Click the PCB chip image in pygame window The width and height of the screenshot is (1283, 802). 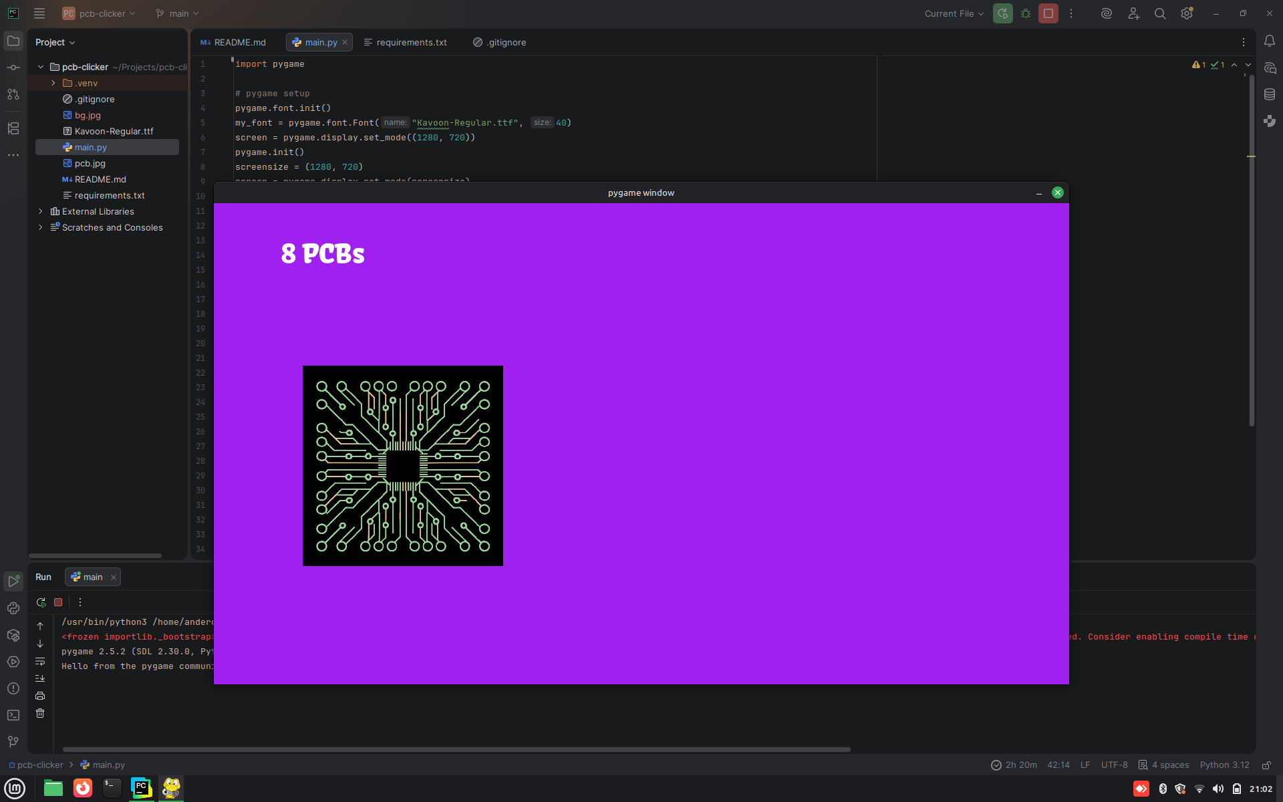click(403, 466)
